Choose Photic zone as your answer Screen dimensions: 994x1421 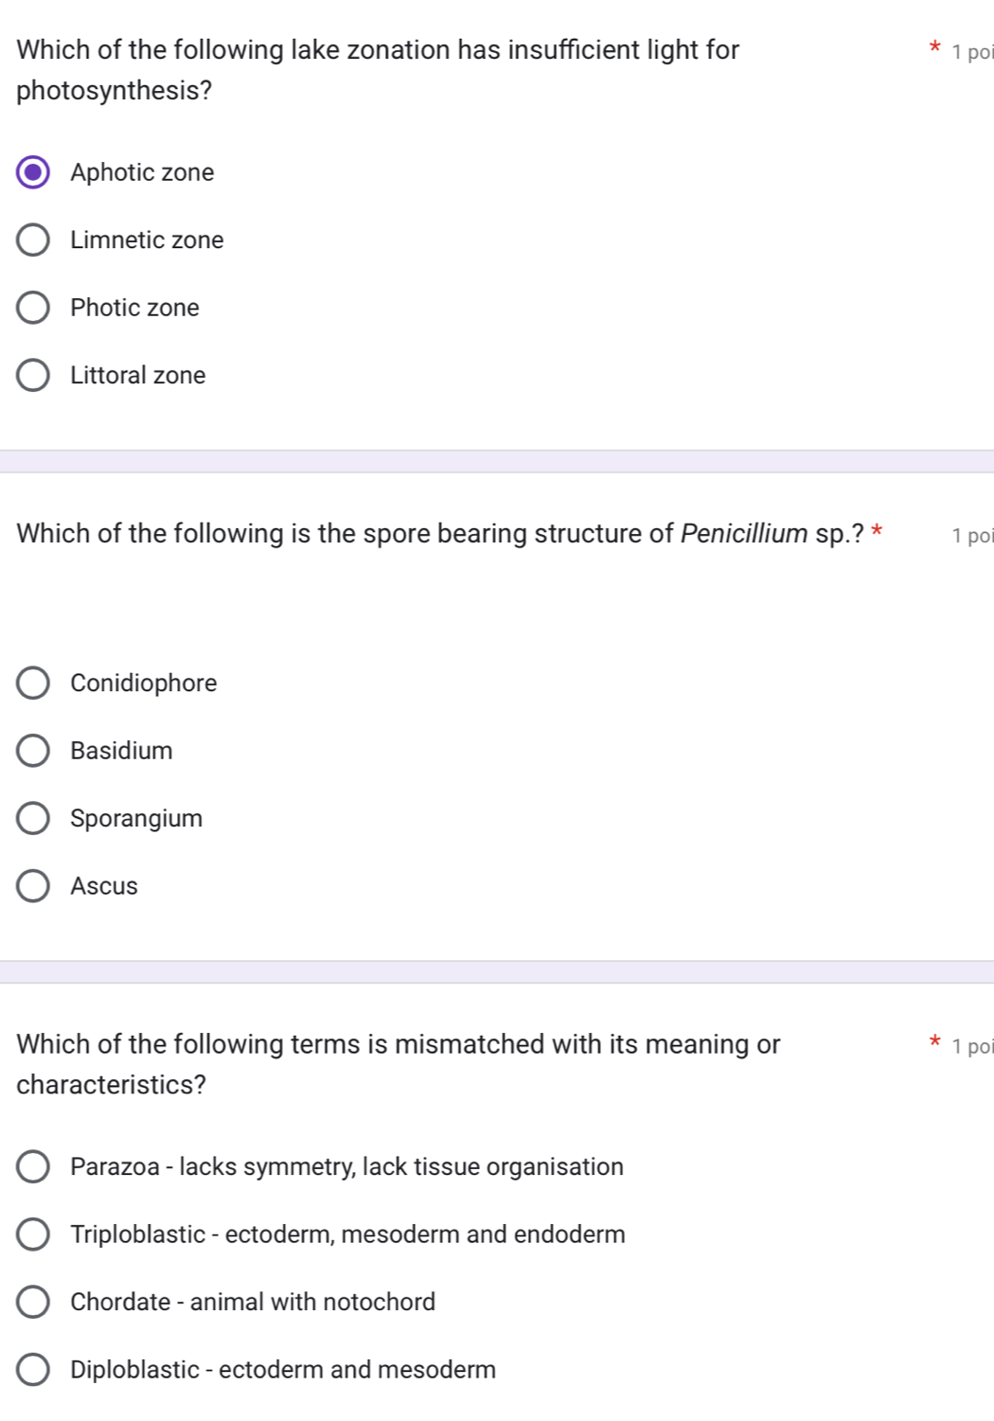(x=33, y=307)
